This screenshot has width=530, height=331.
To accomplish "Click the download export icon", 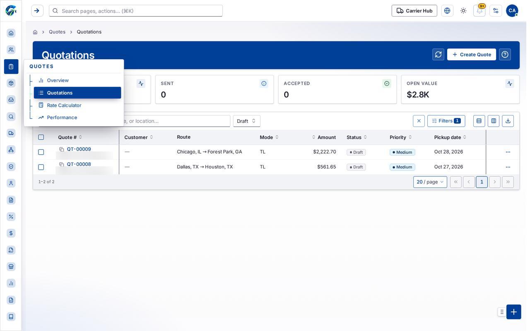I will (x=508, y=121).
